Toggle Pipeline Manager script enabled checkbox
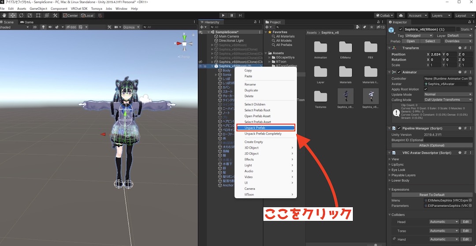This screenshot has width=476, height=246. tap(399, 128)
